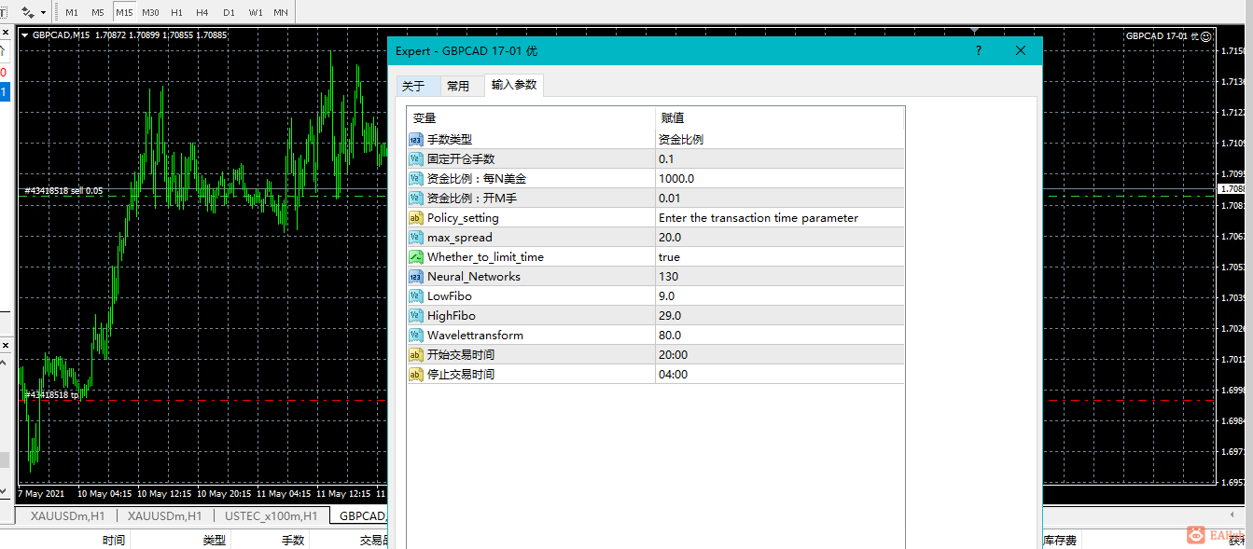
Task: Click the 类型 column header in terminal
Action: coord(215,541)
